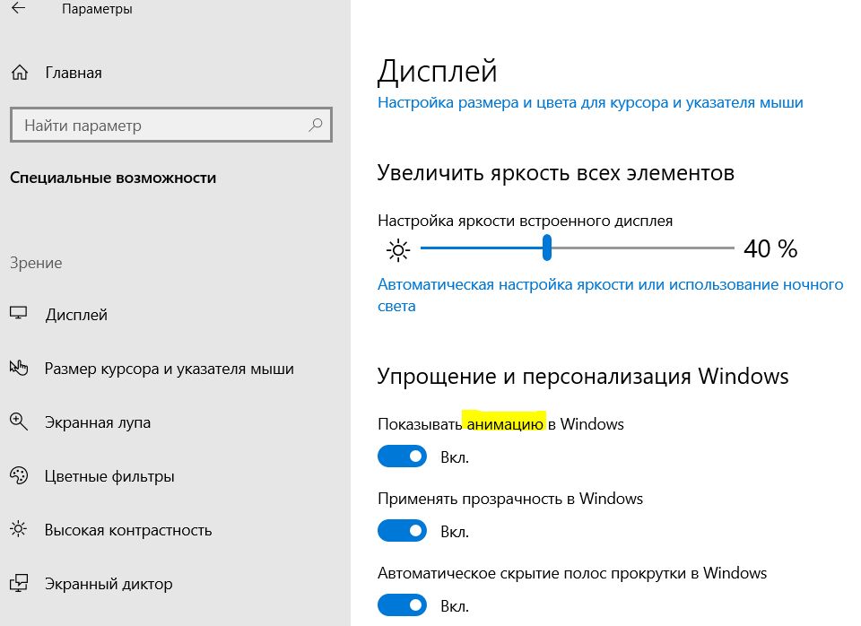Focus the Найти параметр search field

coord(161,126)
